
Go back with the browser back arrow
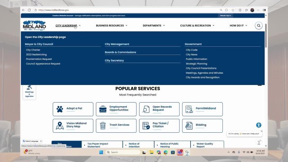23,10
